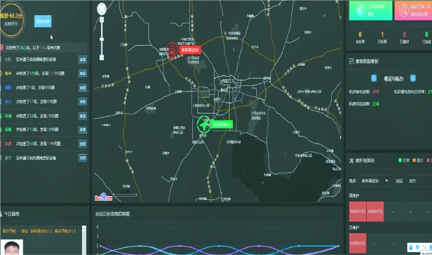Screen dimensions: 432x255
Task: Click the map zoom slider handle
Action: click(101, 39)
